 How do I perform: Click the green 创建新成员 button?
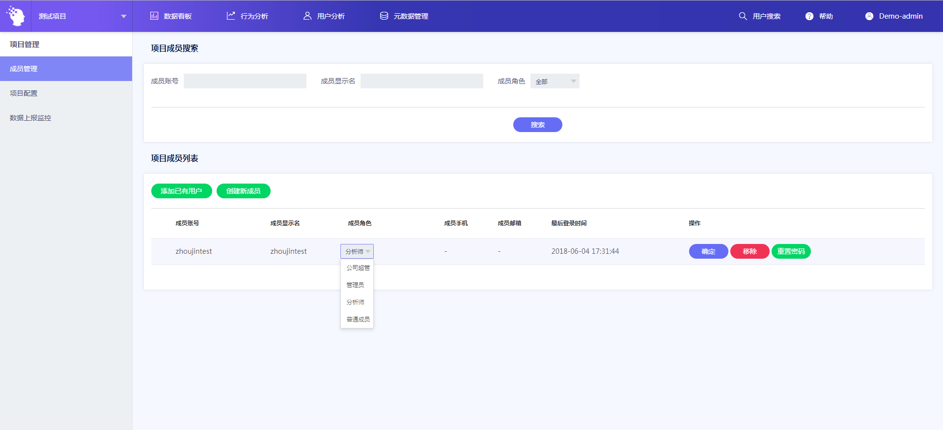(x=243, y=191)
